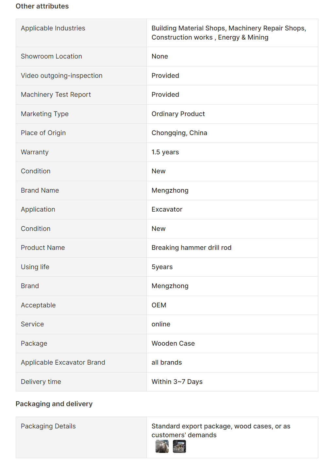Open the first packaging photo thumbnail
The width and height of the screenshot is (336, 467).
coord(162,446)
